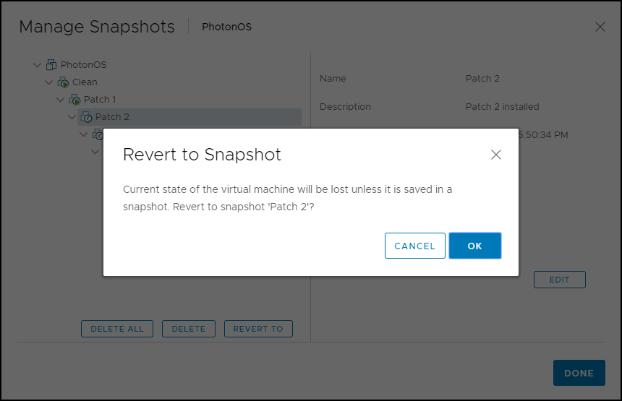
Task: Cancel the revert to snapshot
Action: 414,246
